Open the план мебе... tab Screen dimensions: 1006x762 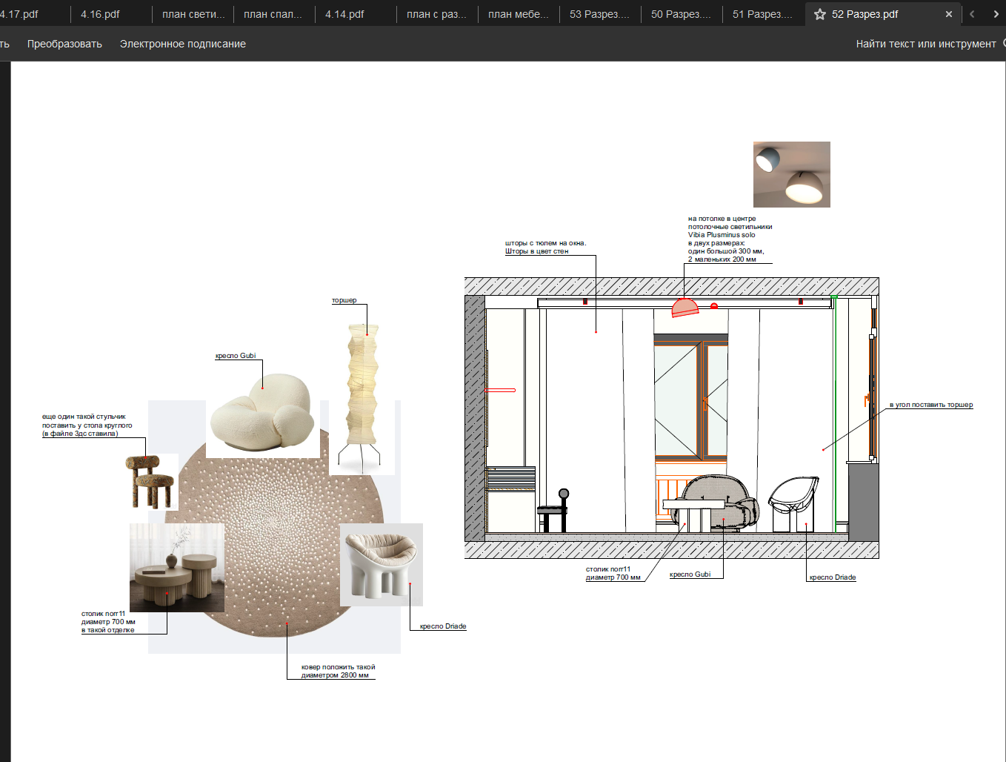[x=518, y=14]
